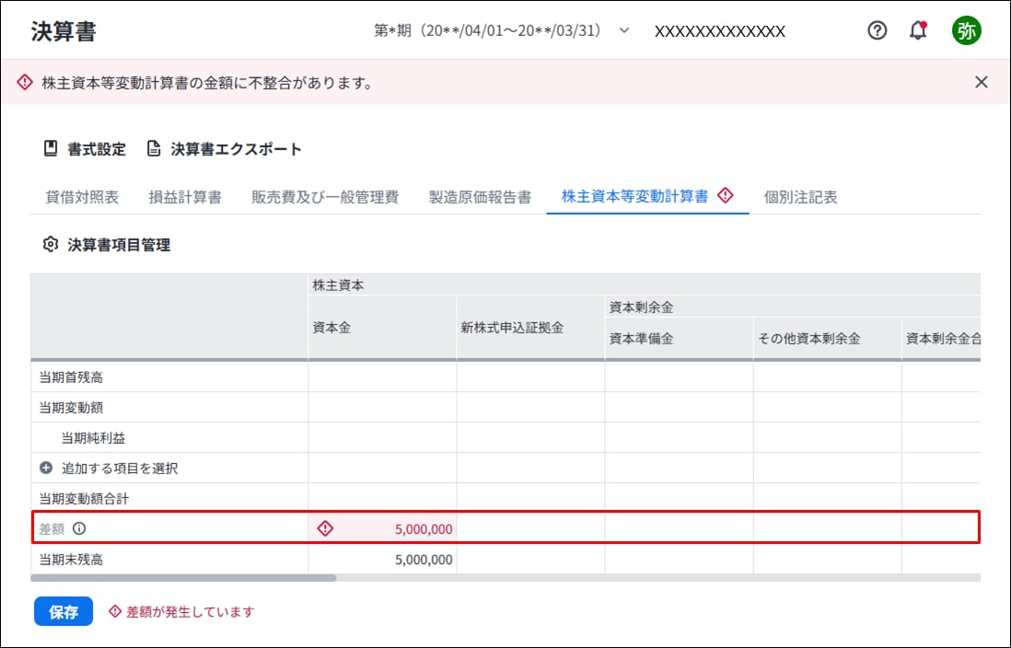The height and width of the screenshot is (648, 1011).
Task: Click the info icon next to 差額
Action: point(78,528)
